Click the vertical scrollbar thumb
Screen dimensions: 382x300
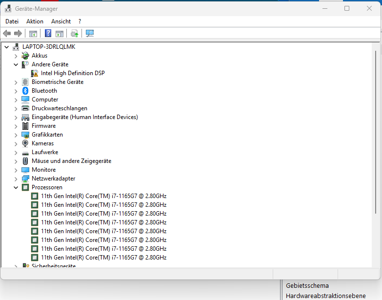pyautogui.click(x=376, y=133)
